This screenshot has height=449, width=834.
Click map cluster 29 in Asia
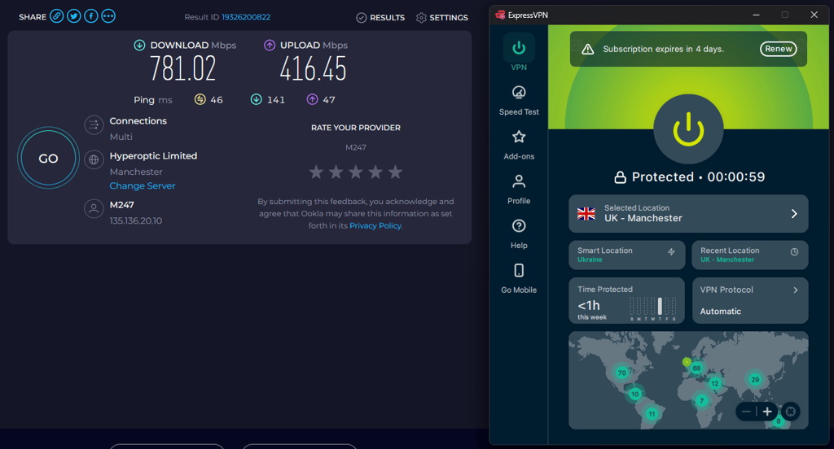pyautogui.click(x=755, y=379)
